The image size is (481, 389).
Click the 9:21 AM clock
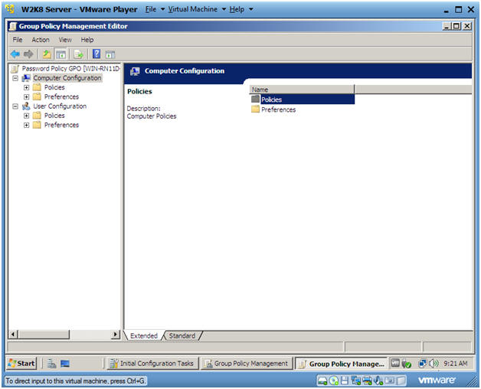point(455,364)
